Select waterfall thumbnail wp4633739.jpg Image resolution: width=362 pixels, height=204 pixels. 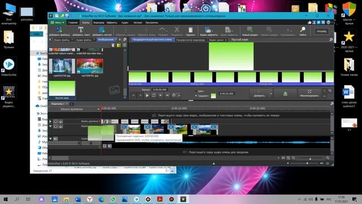[x=62, y=66]
